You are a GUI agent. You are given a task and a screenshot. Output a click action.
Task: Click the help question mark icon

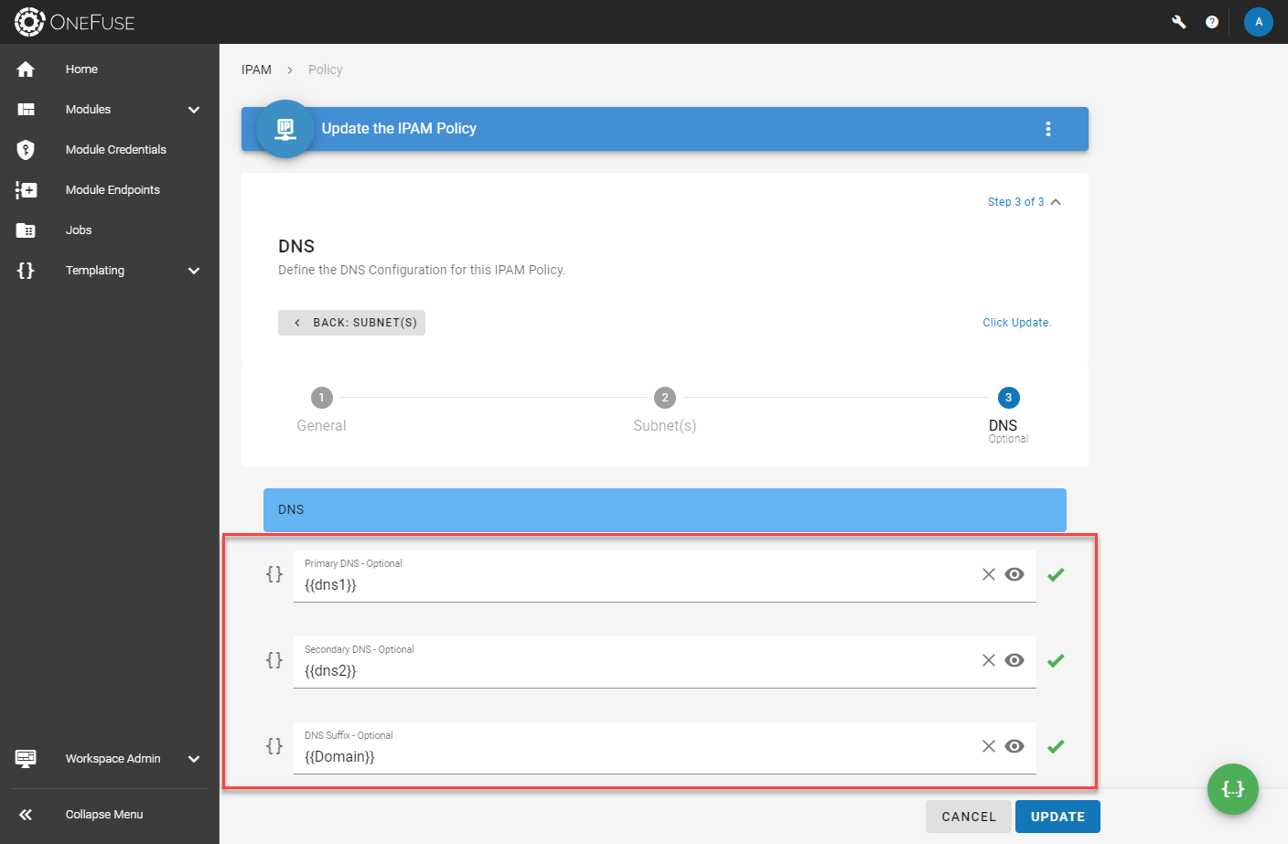tap(1212, 22)
